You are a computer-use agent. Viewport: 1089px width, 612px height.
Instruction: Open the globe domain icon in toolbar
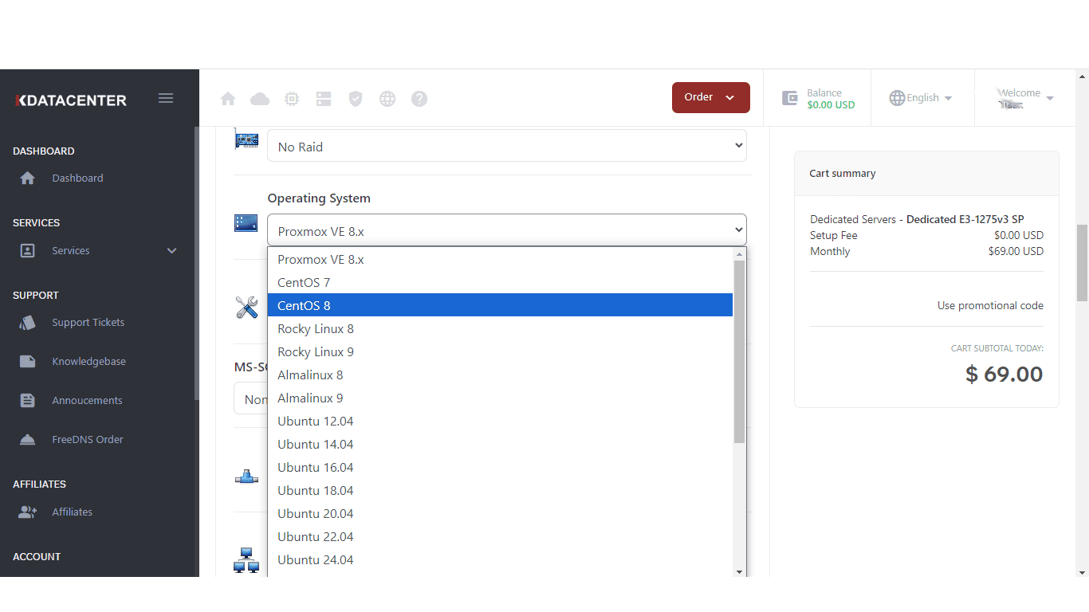click(387, 99)
